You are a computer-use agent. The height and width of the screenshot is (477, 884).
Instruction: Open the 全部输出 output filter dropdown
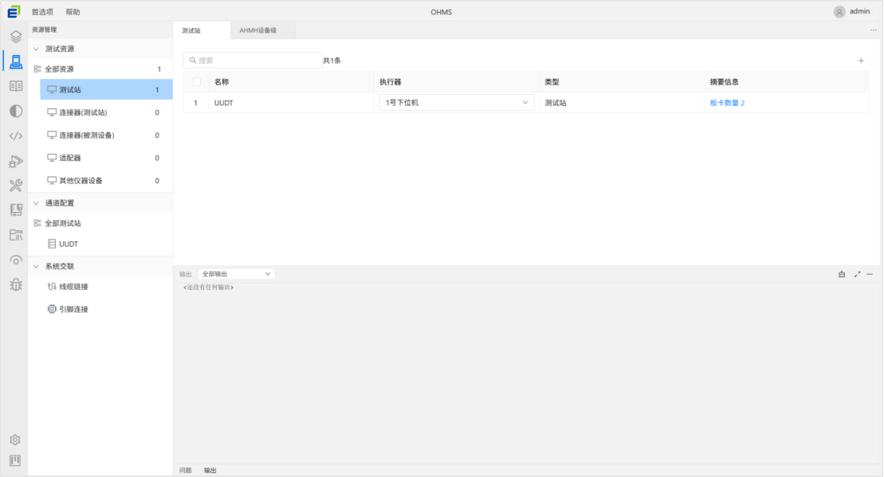tap(236, 274)
